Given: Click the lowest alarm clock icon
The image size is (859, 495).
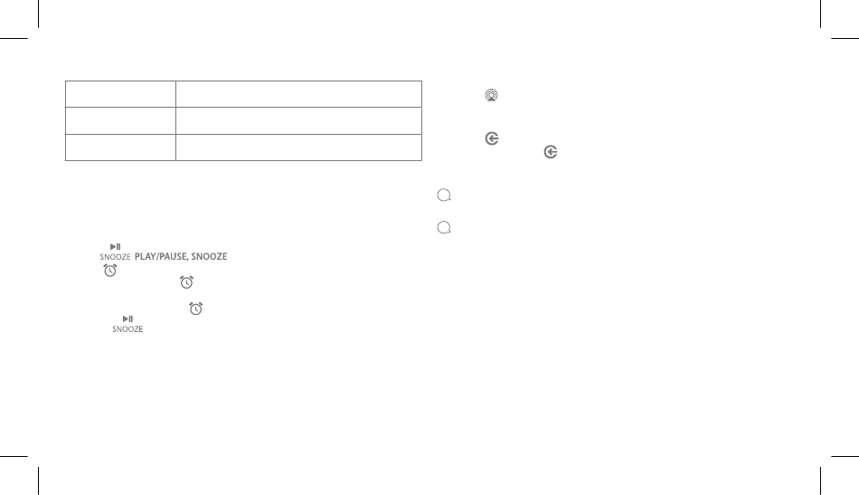Looking at the screenshot, I should pos(195,309).
